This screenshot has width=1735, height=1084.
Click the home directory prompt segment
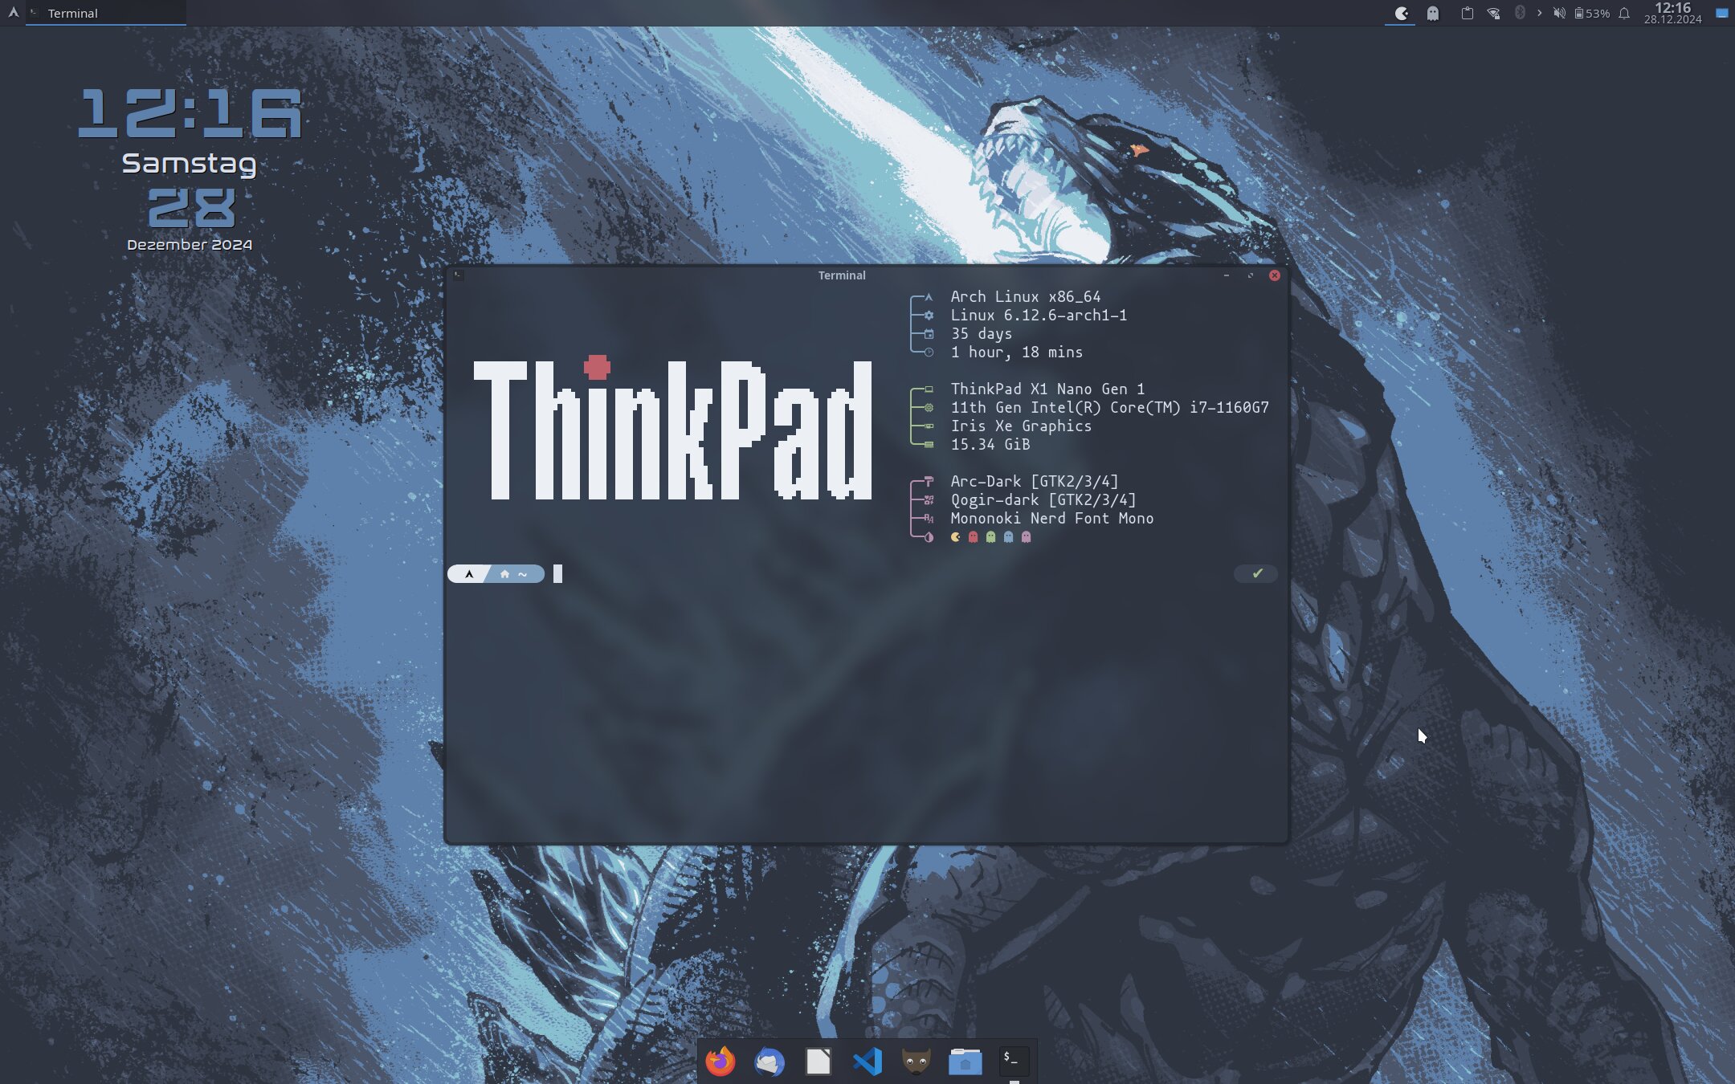[x=515, y=573]
